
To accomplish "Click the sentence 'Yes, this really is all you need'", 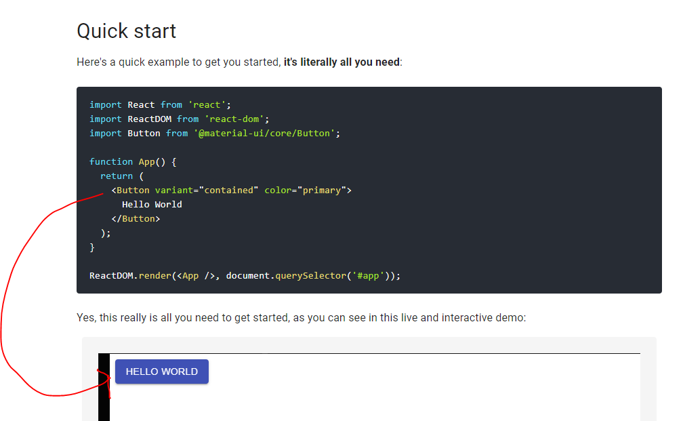I will [302, 317].
